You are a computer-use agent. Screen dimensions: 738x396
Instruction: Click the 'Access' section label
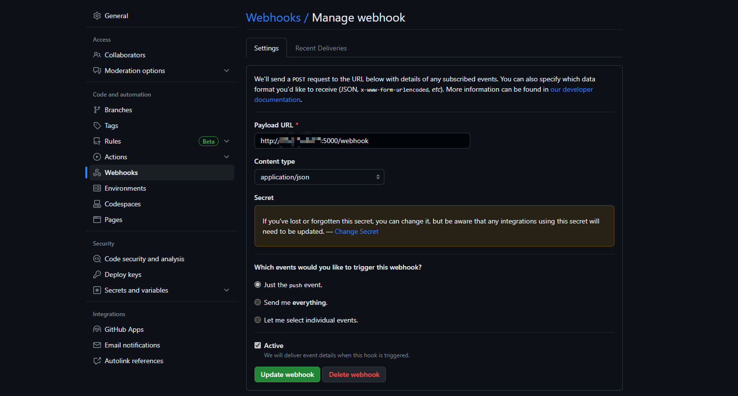coord(102,40)
